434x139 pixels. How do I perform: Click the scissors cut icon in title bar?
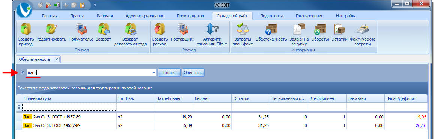(x=66, y=5)
